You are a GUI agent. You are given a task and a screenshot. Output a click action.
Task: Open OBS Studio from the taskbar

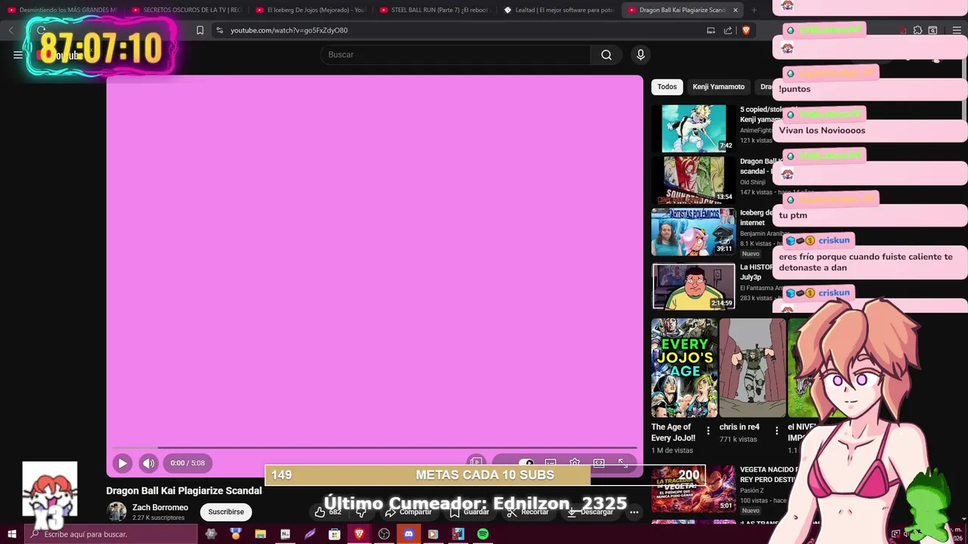coord(384,534)
